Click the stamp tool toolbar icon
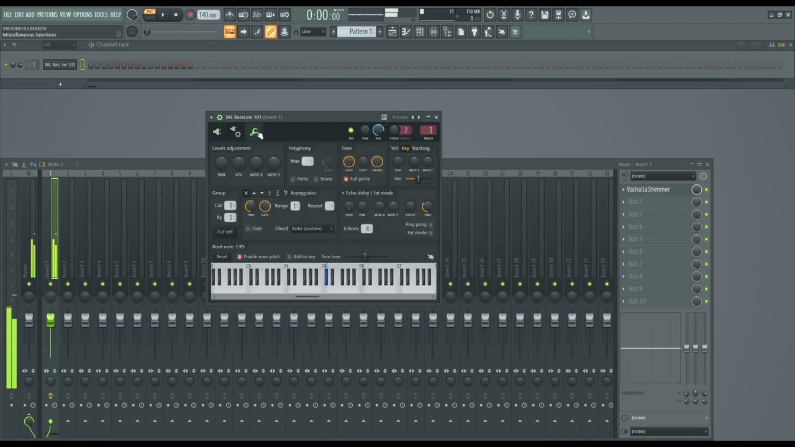This screenshot has width=795, height=447. tap(284, 32)
